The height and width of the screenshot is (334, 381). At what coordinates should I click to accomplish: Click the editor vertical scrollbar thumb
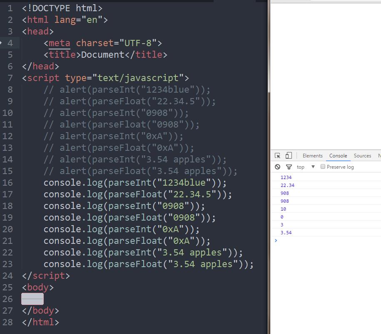click(269, 46)
